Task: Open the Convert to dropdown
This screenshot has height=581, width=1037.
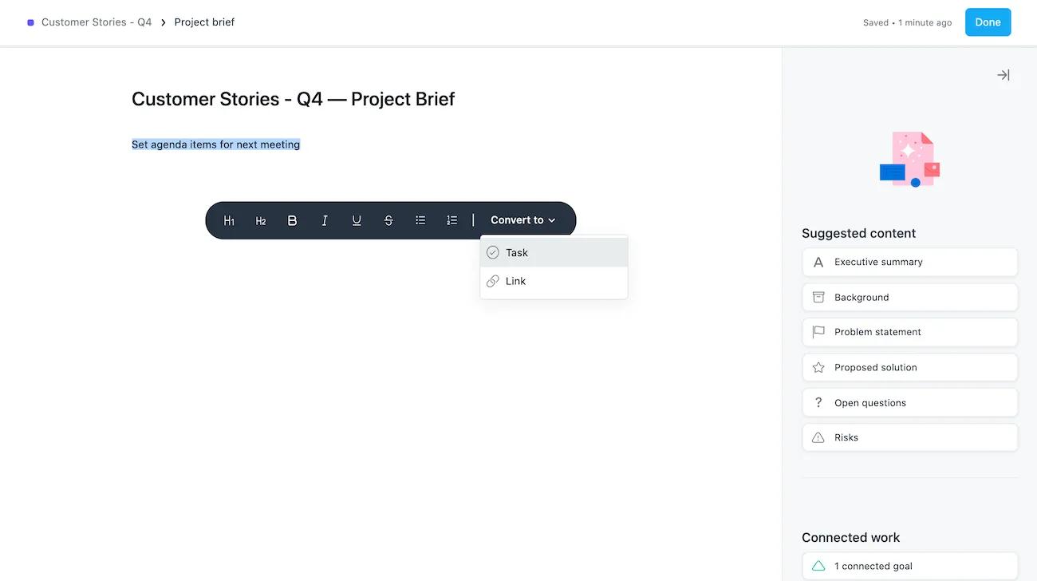Action: 523,220
